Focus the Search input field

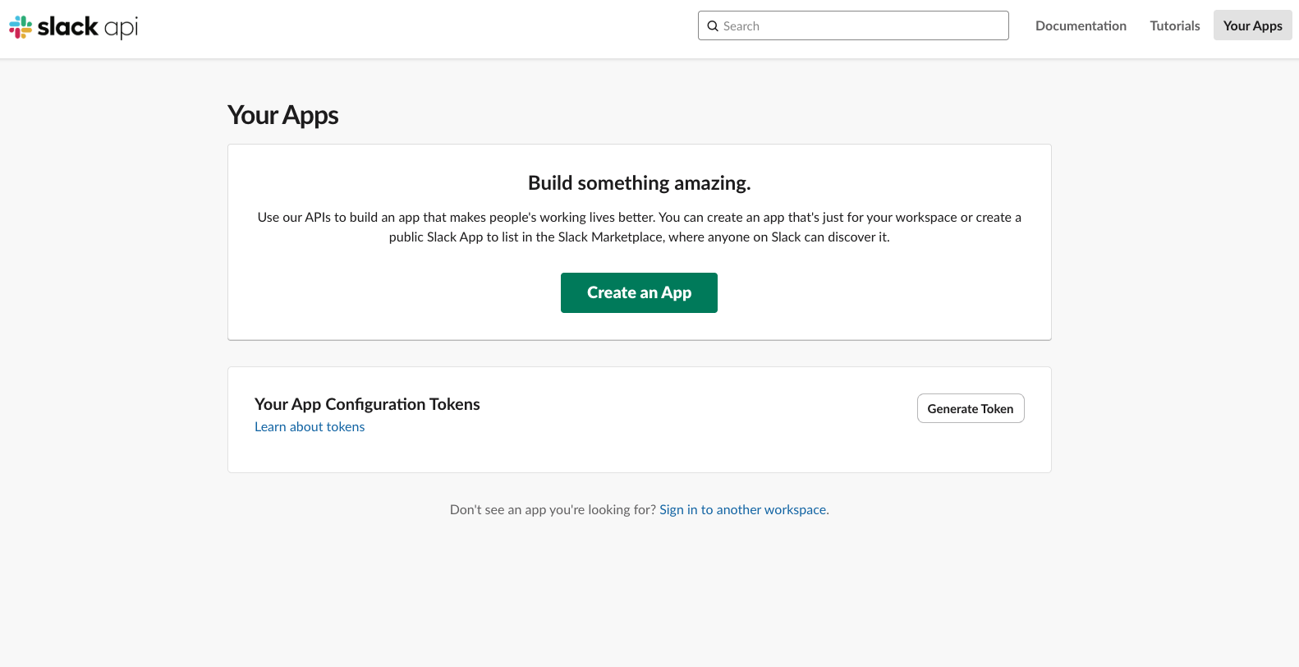(853, 25)
